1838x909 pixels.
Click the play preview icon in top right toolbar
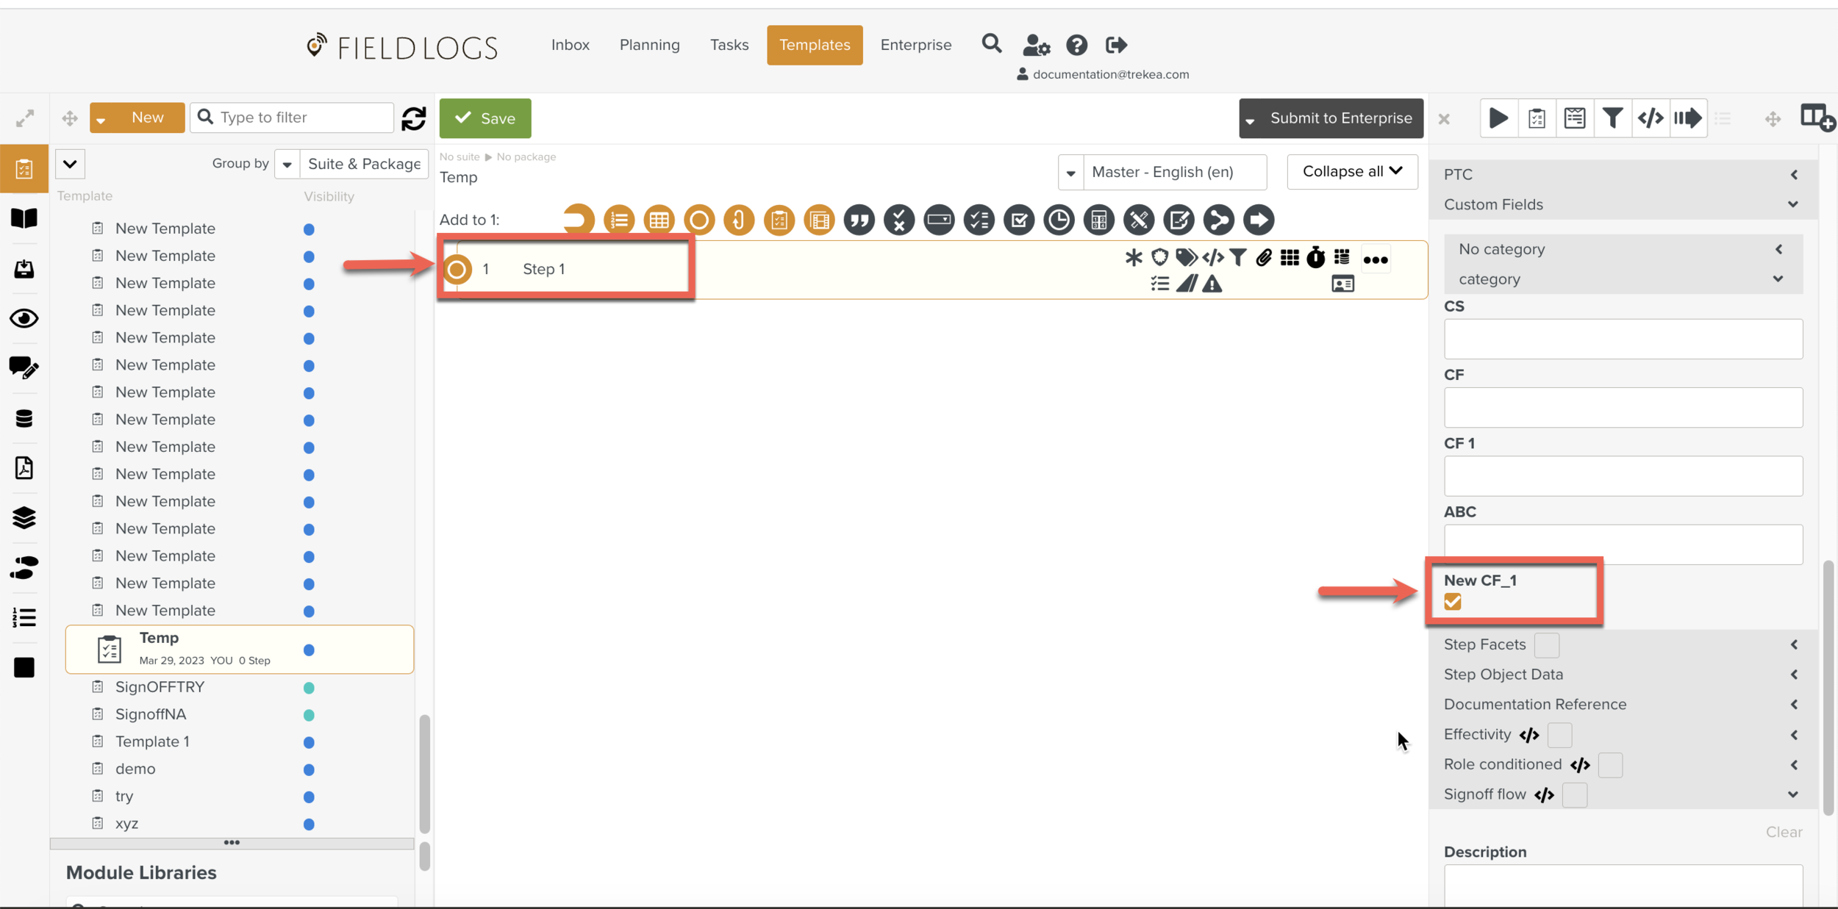(x=1500, y=118)
